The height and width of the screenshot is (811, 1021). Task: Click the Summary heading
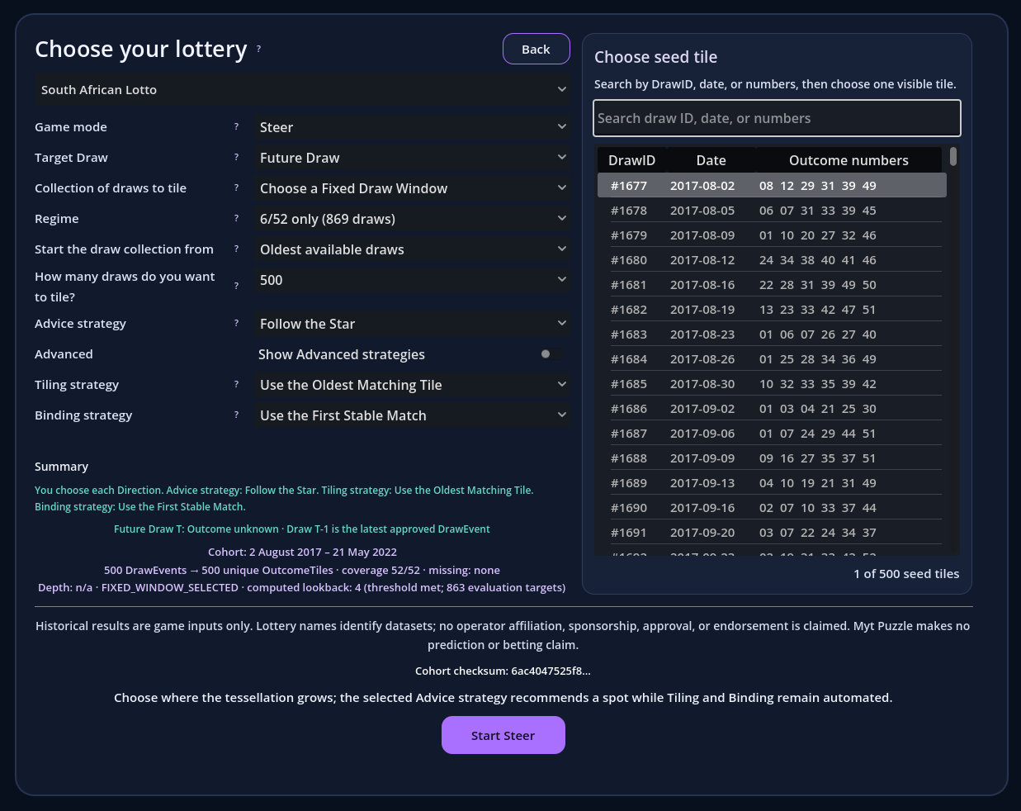coord(61,467)
